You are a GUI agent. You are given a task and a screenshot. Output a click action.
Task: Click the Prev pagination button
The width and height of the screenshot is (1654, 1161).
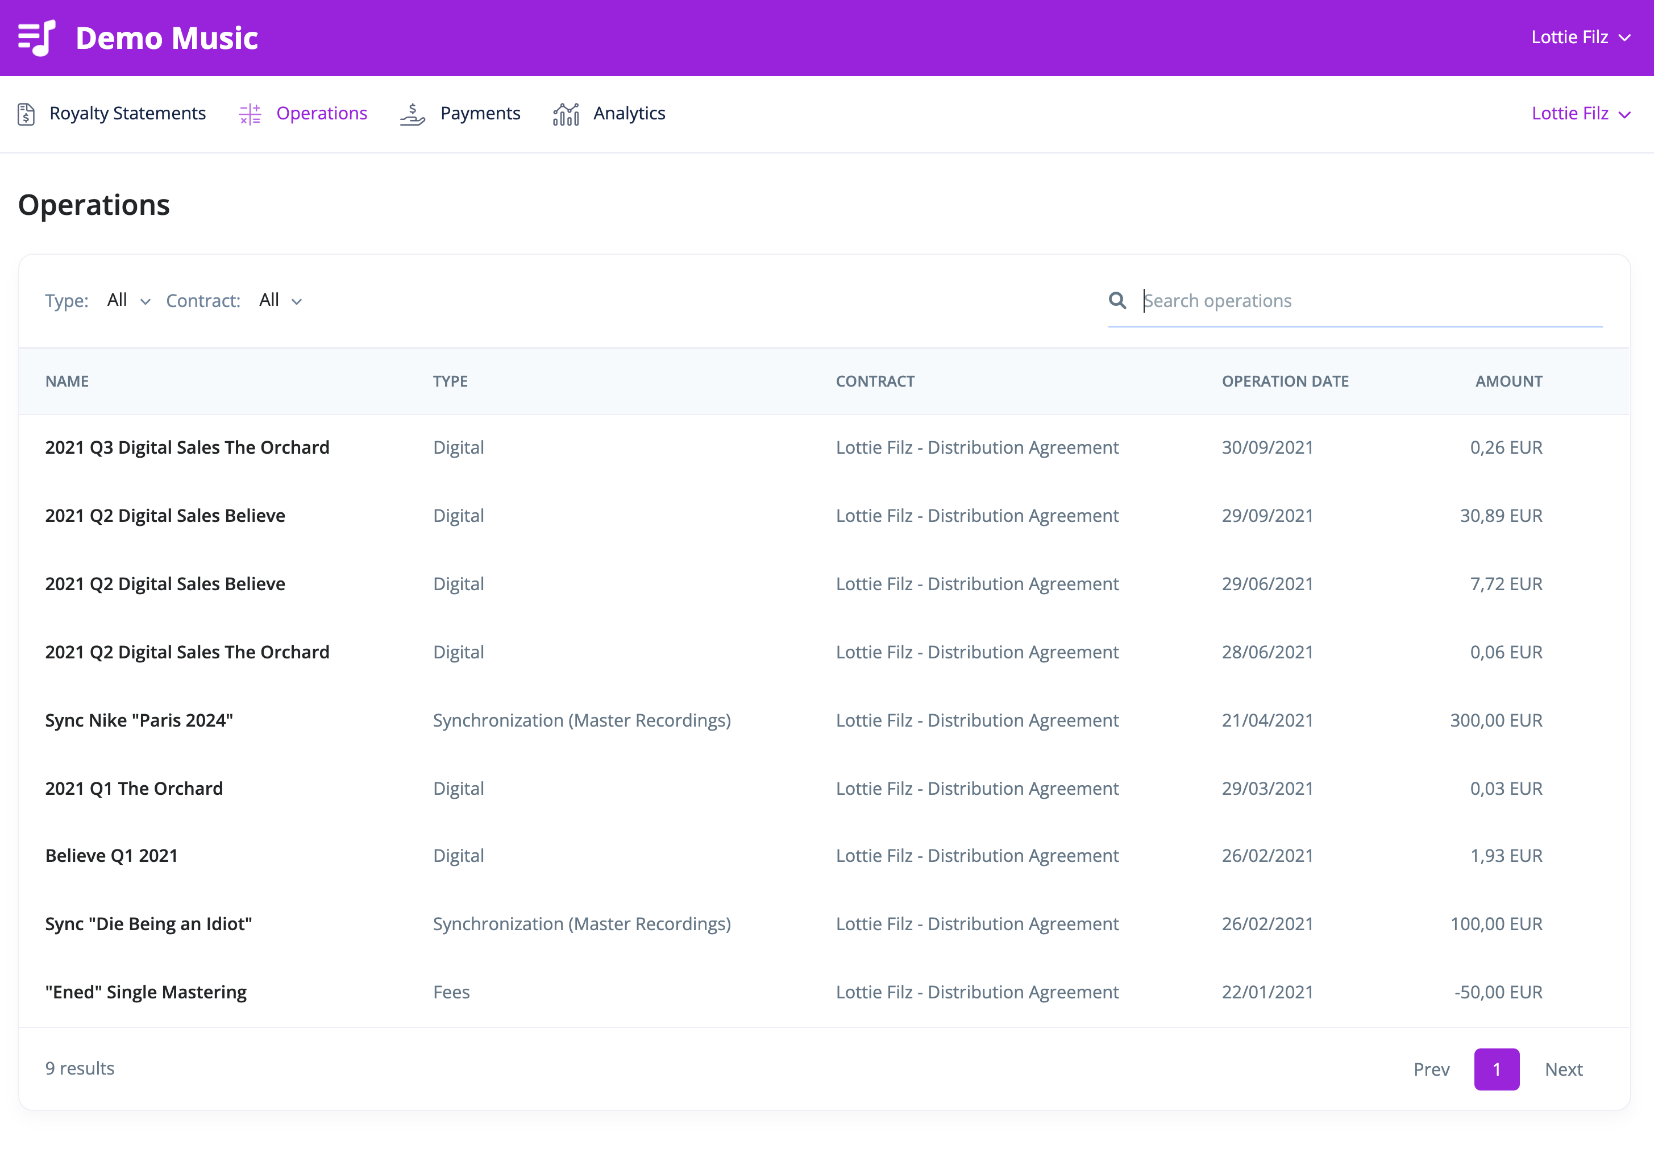[x=1431, y=1069]
